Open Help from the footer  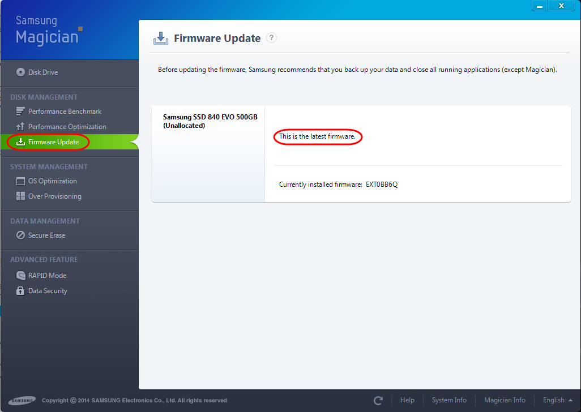tap(407, 400)
